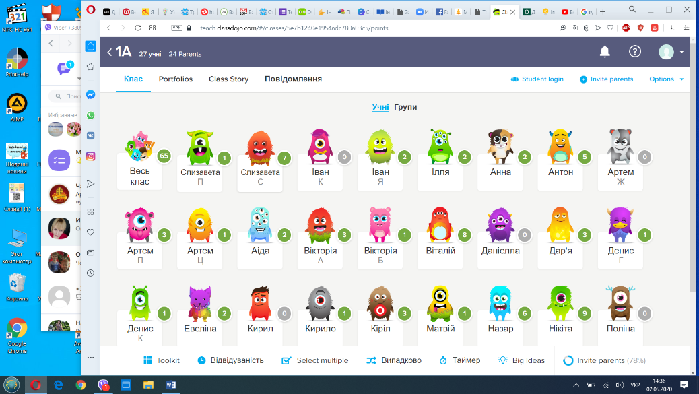Pick a random student with Випадково
The width and height of the screenshot is (699, 394).
click(x=394, y=360)
